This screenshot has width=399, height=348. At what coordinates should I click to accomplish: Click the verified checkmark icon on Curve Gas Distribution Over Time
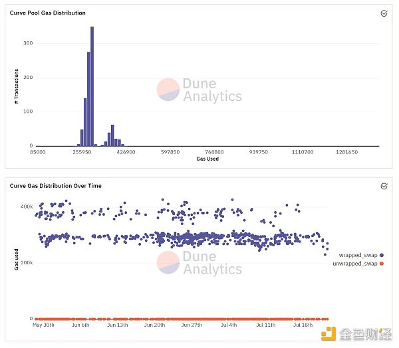point(384,187)
